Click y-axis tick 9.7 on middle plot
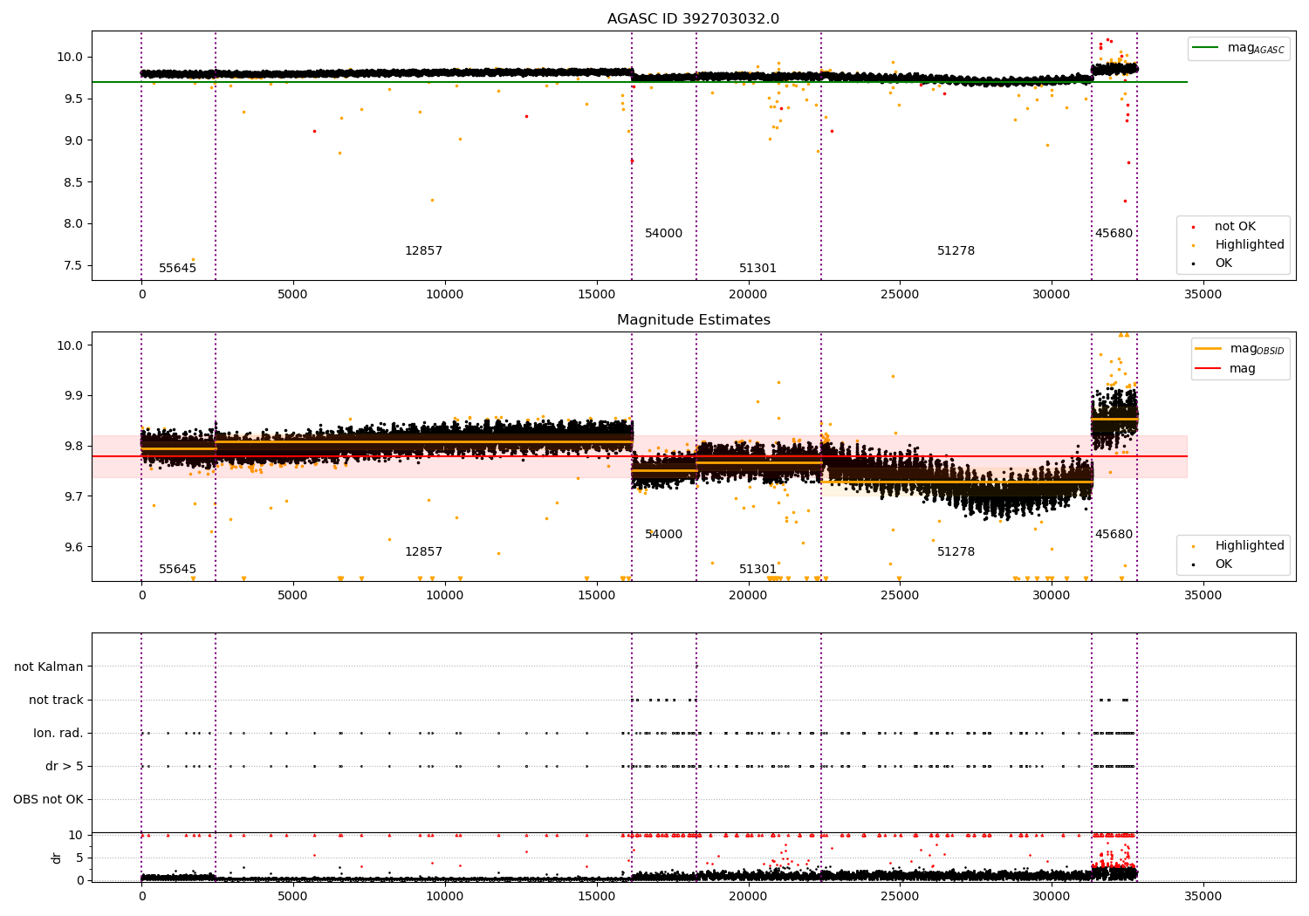Image resolution: width=1309 pixels, height=916 pixels. click(74, 496)
